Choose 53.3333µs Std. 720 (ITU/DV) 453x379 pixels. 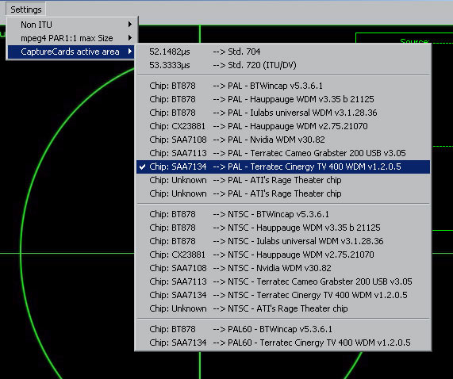[283, 65]
